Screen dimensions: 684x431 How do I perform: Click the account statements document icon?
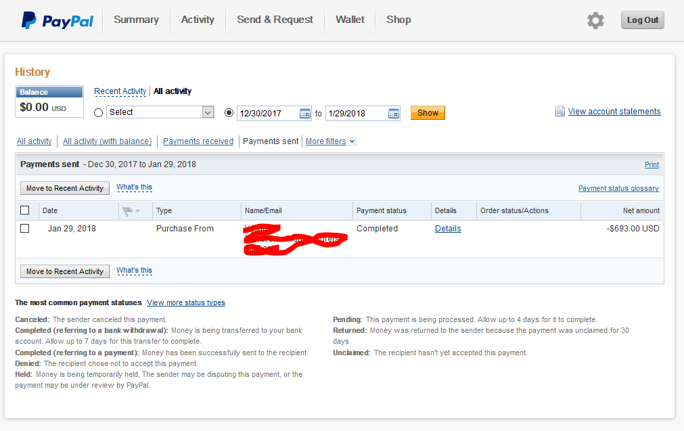click(x=560, y=111)
